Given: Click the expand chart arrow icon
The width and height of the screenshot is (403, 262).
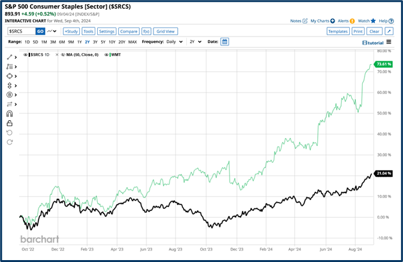Looking at the screenshot, I should [389, 31].
